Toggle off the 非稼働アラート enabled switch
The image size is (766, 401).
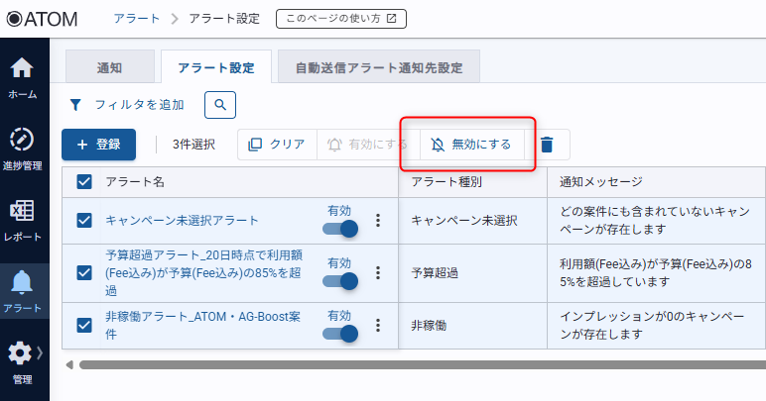(x=340, y=334)
